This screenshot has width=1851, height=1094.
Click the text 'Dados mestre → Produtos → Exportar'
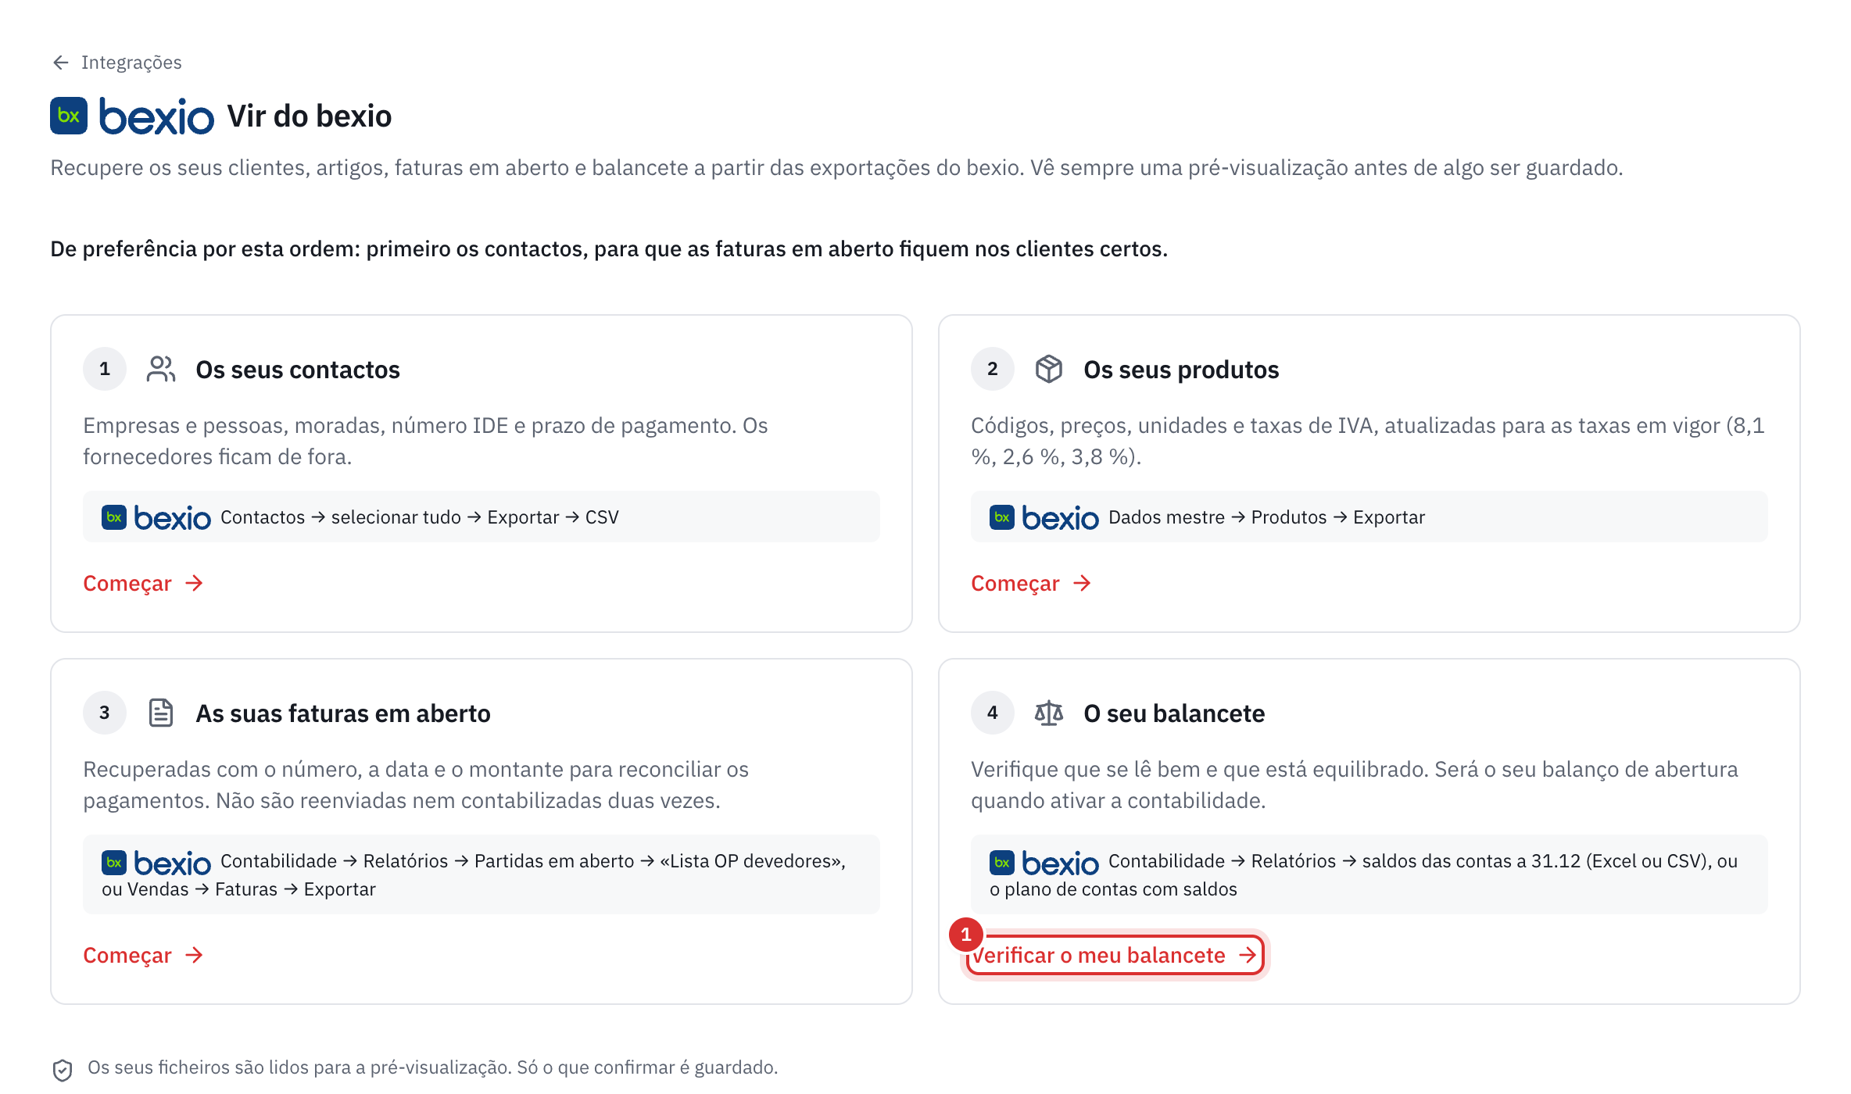point(1267,517)
